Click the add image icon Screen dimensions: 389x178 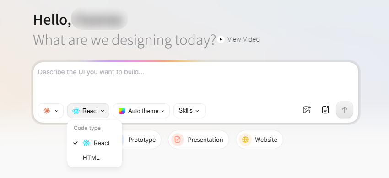click(x=307, y=110)
